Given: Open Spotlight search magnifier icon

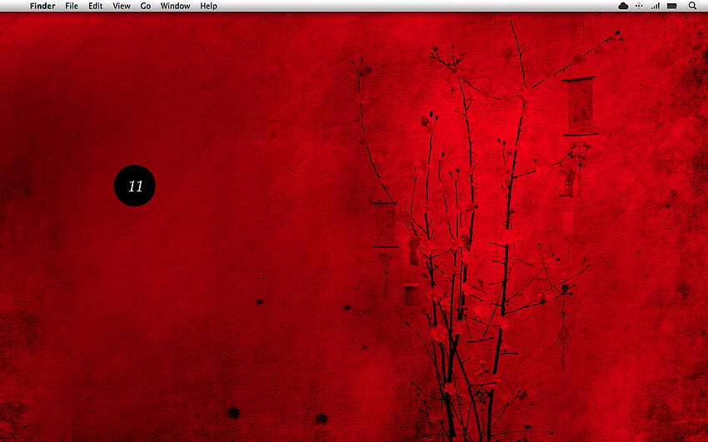Looking at the screenshot, I should tap(692, 6).
